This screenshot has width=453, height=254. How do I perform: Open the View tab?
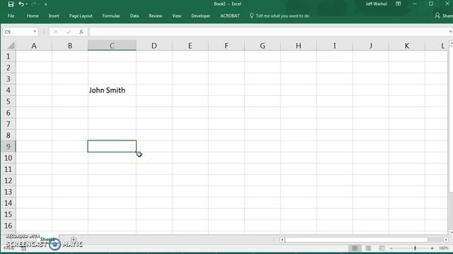(176, 16)
